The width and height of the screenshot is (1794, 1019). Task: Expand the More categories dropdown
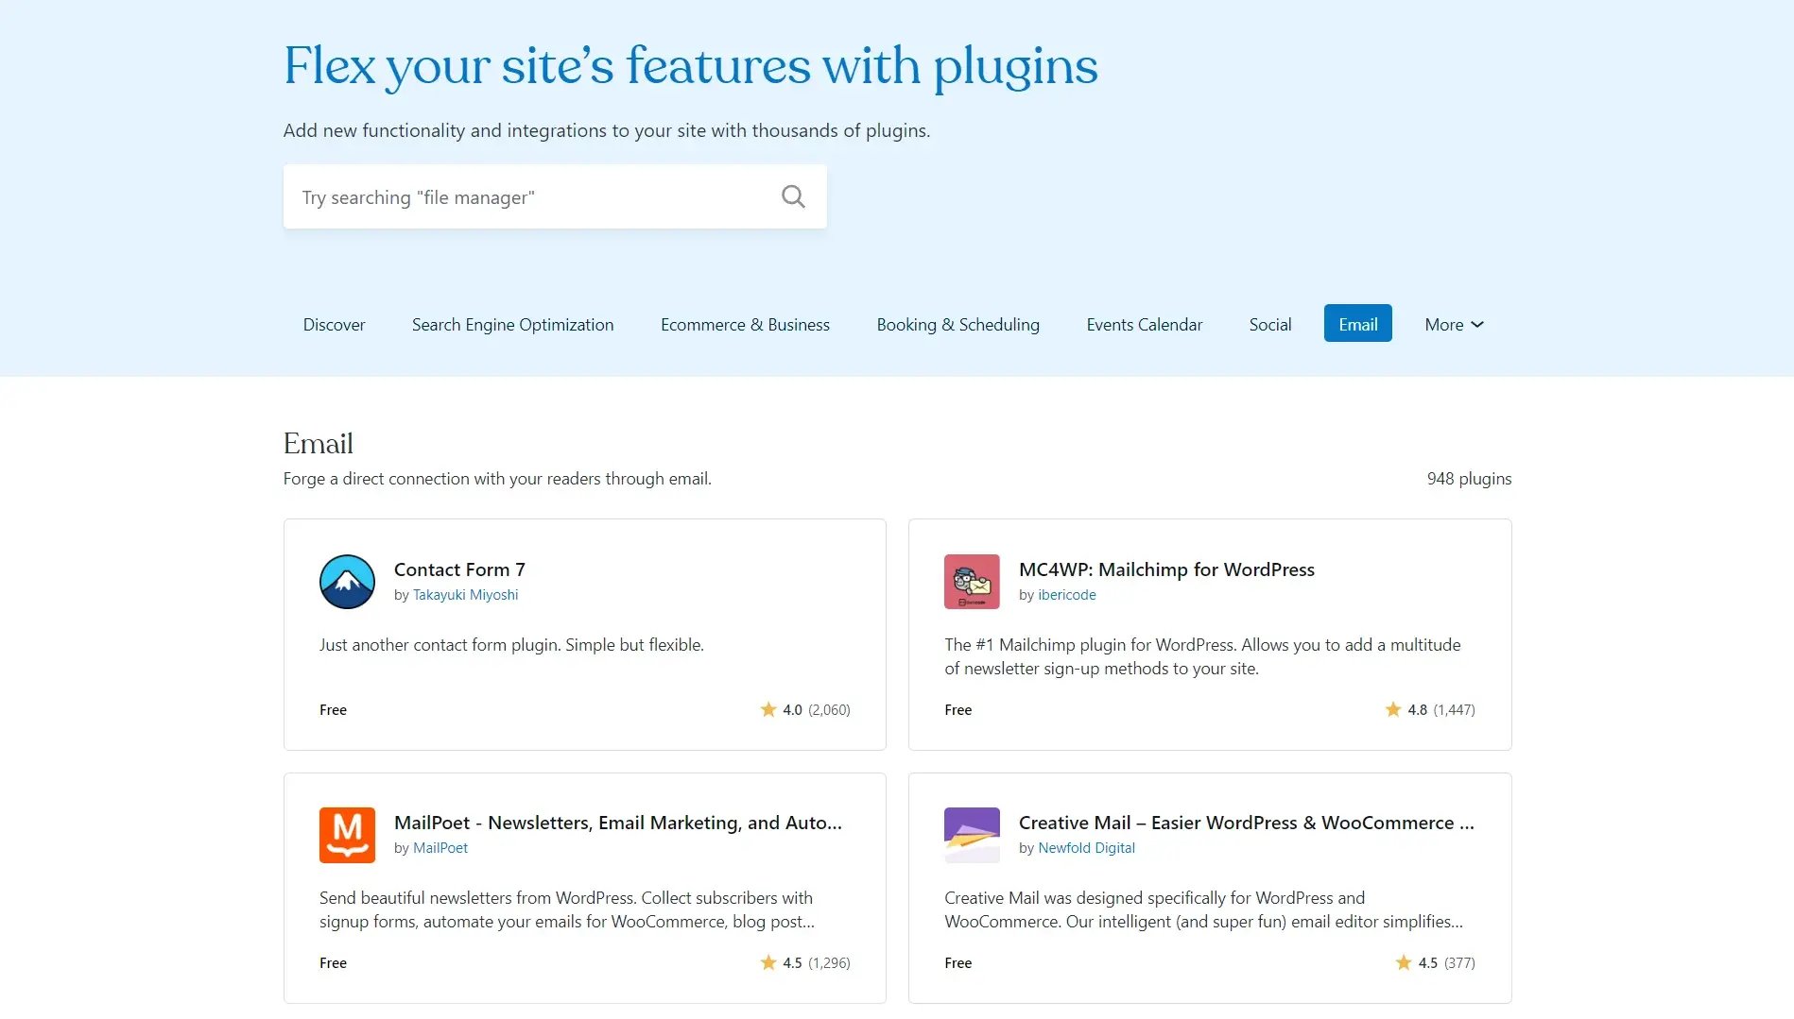pyautogui.click(x=1454, y=324)
